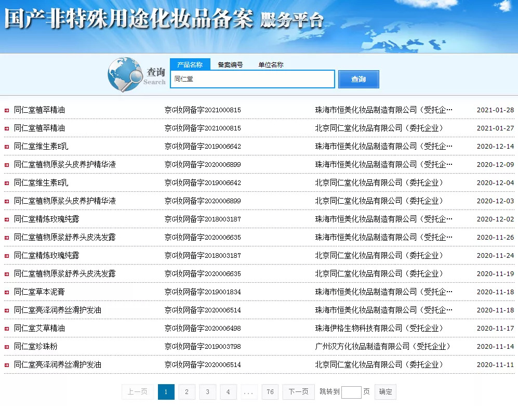Open 同仁堂植萃精油 dated 2021-01-28

(39, 110)
